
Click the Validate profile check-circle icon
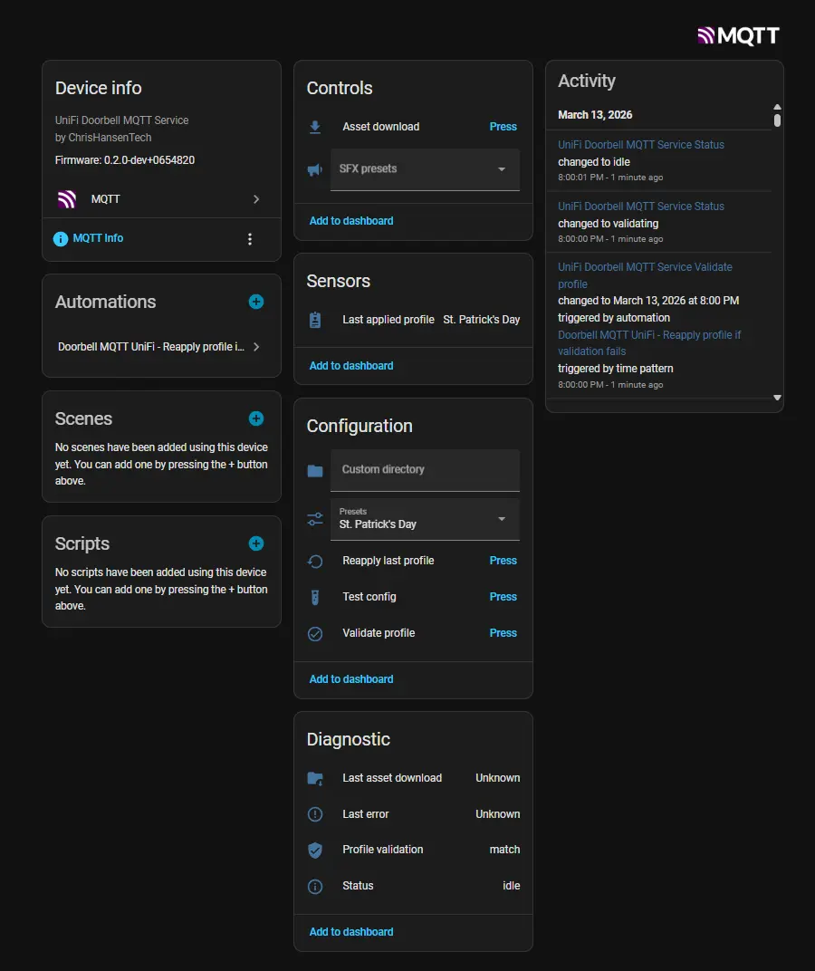point(315,633)
